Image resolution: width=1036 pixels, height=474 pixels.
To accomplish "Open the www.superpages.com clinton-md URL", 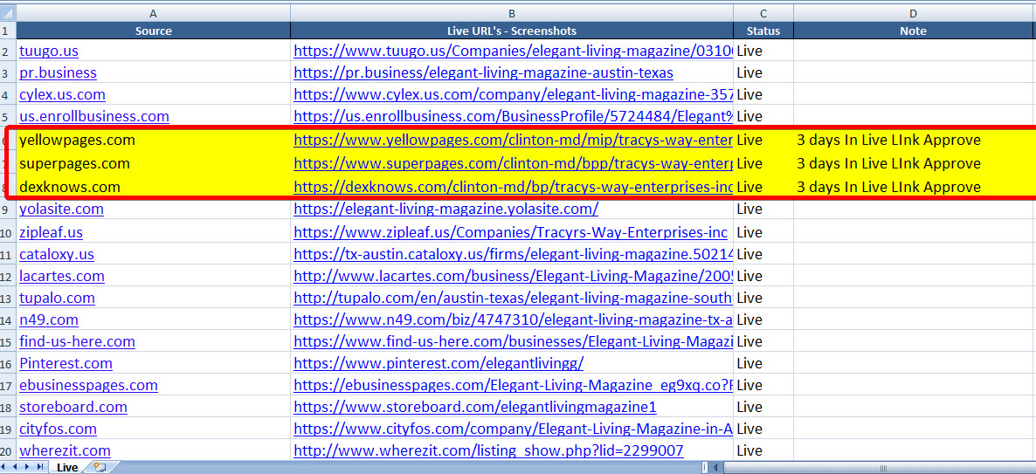I will pyautogui.click(x=513, y=163).
